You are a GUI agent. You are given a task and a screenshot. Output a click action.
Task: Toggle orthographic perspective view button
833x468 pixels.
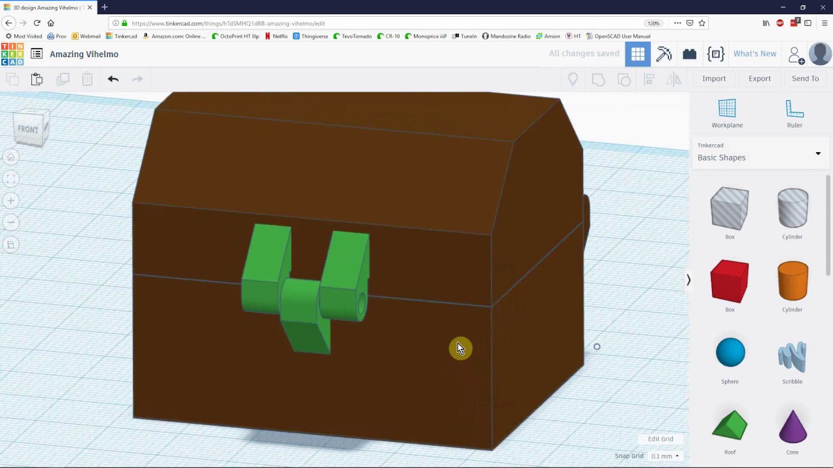tap(10, 244)
